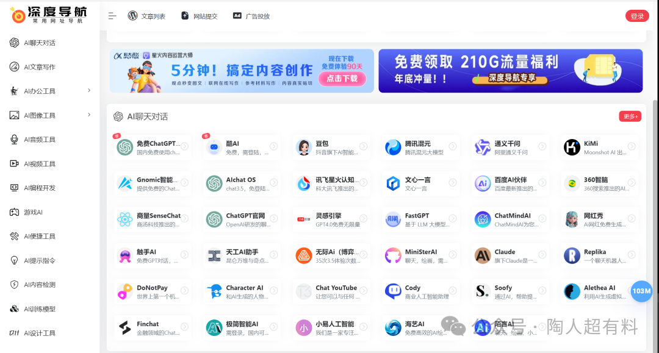Click the arrow on the 小易人工智能 card
Viewport: 659px width, 353px height.
363,327
